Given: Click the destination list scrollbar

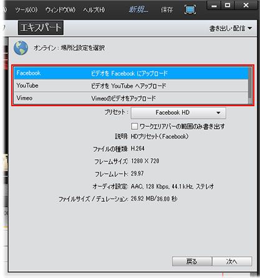Looking at the screenshot, I should [x=250, y=86].
